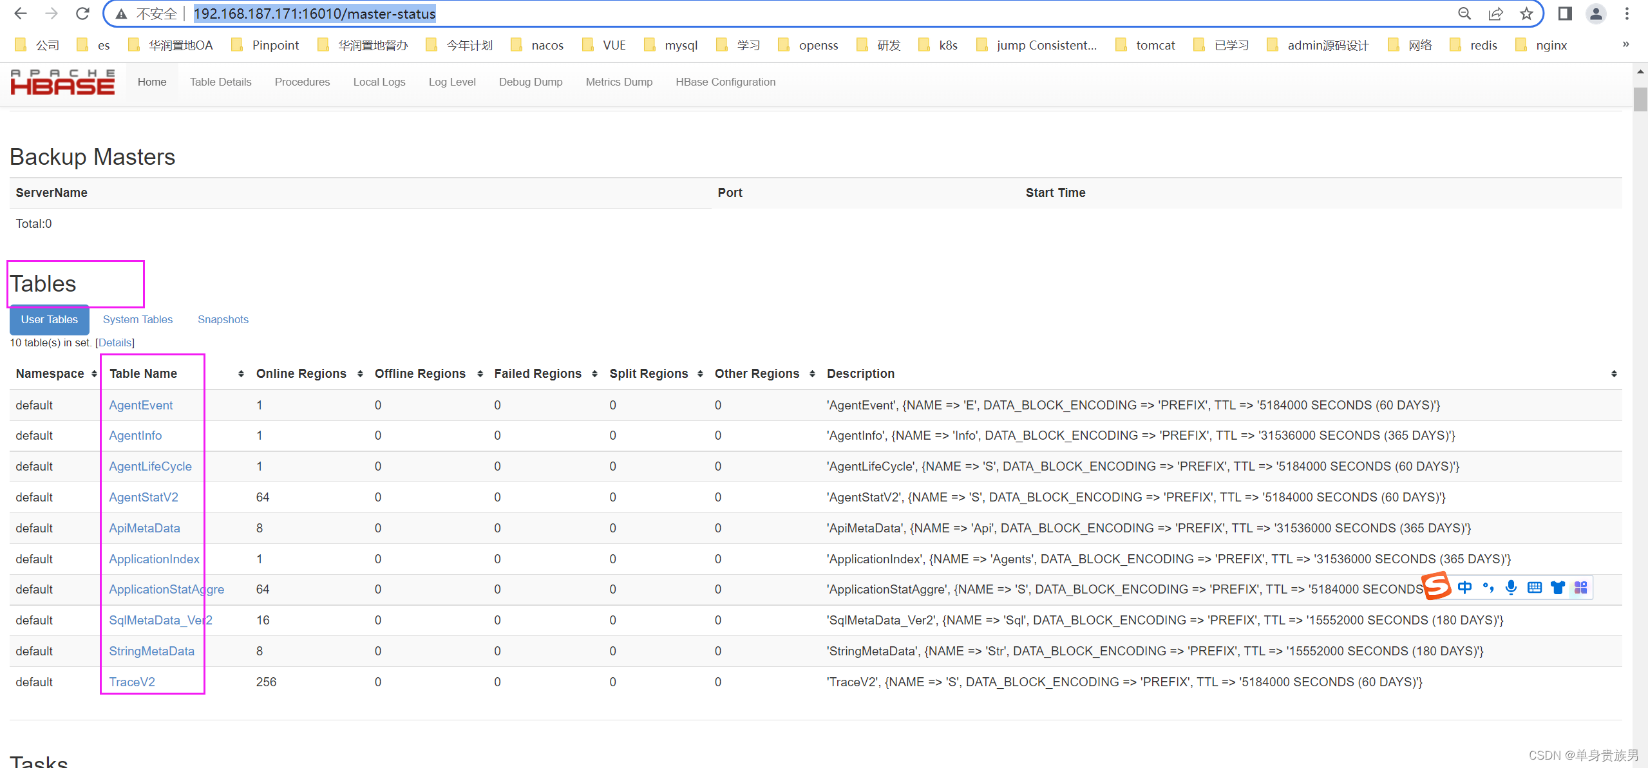This screenshot has width=1648, height=768.
Task: Click Details link next to table count
Action: click(x=115, y=342)
